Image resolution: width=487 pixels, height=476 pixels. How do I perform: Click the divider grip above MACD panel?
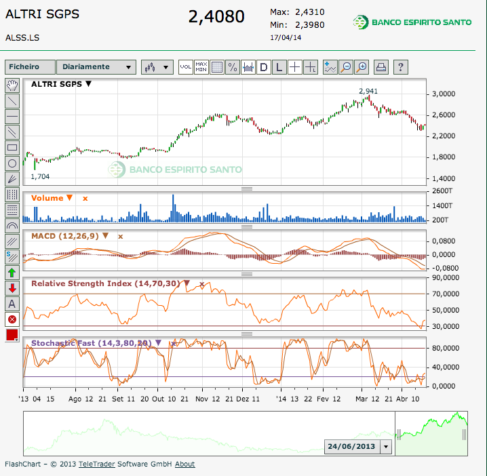[x=247, y=226]
